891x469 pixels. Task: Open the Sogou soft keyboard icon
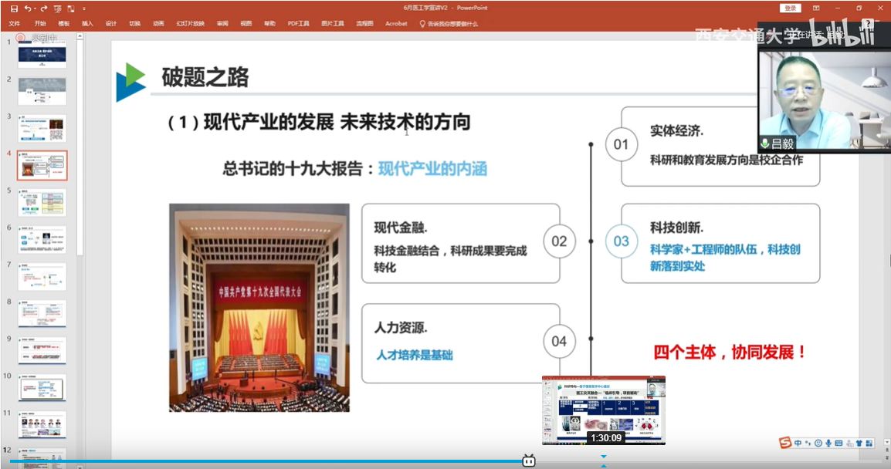[x=839, y=443]
